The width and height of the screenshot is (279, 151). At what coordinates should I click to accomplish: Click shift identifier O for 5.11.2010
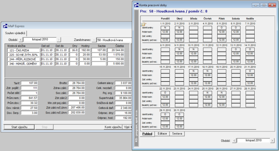(x=222, y=28)
